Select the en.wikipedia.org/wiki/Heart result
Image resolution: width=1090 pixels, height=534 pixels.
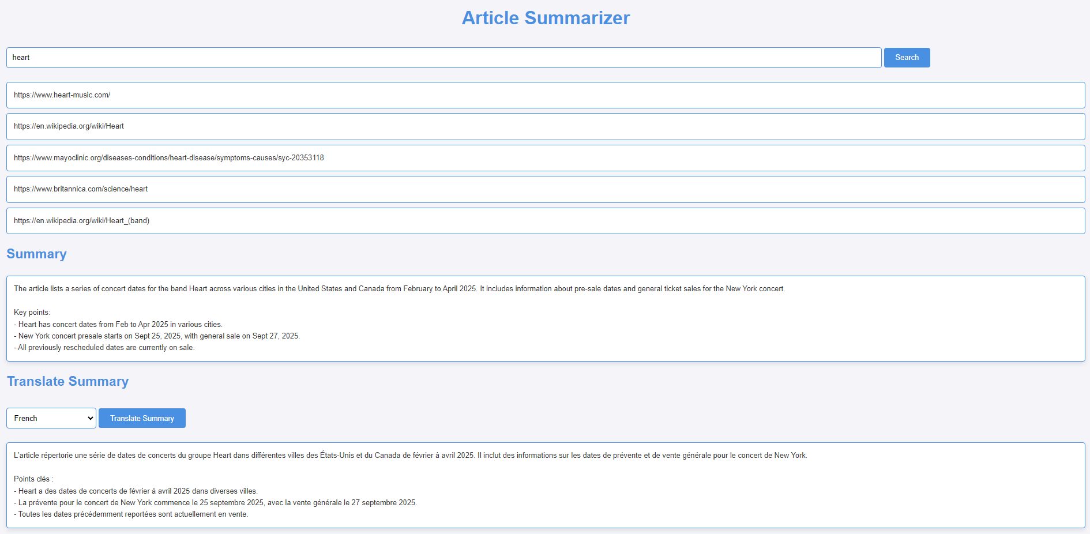tap(546, 126)
